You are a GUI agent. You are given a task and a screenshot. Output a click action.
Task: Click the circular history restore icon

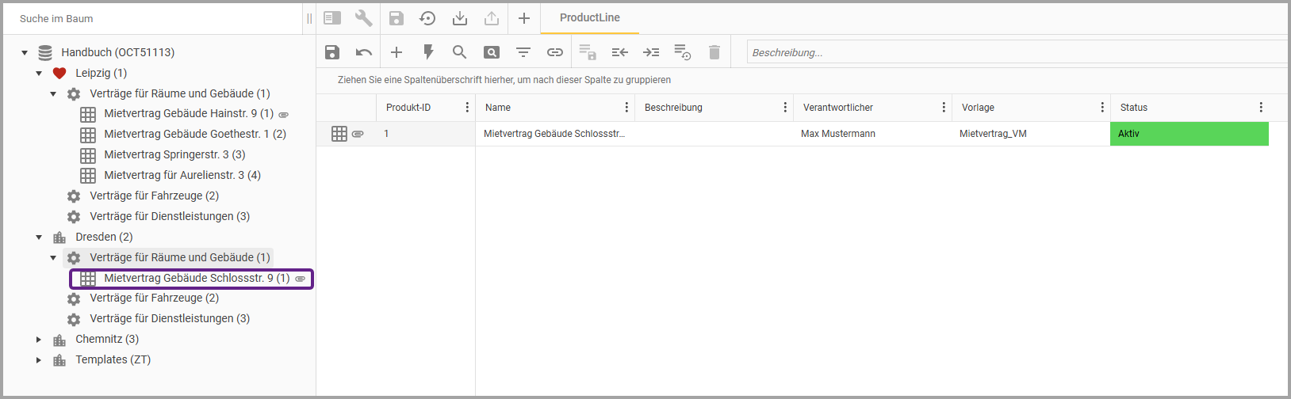point(427,18)
